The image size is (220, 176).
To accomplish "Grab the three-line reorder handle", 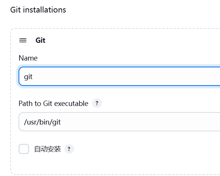I will point(23,40).
